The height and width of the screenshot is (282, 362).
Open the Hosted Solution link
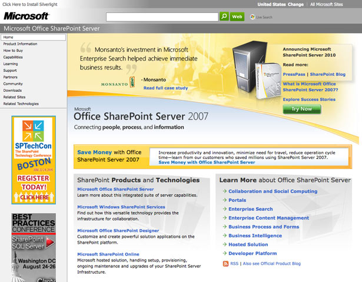[248, 244]
